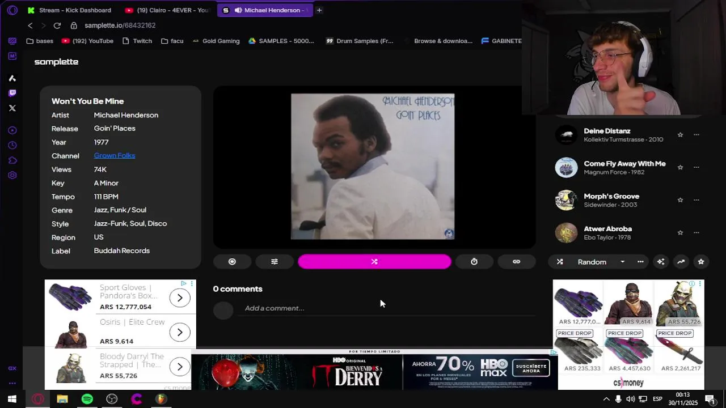This screenshot has width=726, height=408.
Task: Open Aria AI icon in sidebar
Action: pos(12,78)
